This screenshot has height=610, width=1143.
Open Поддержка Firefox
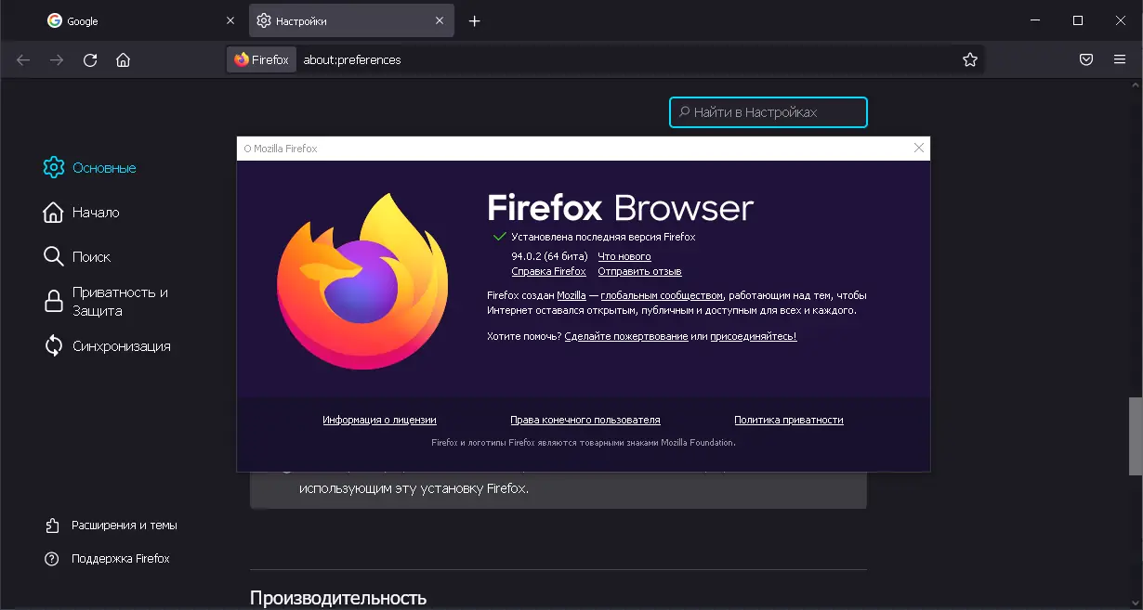121,558
